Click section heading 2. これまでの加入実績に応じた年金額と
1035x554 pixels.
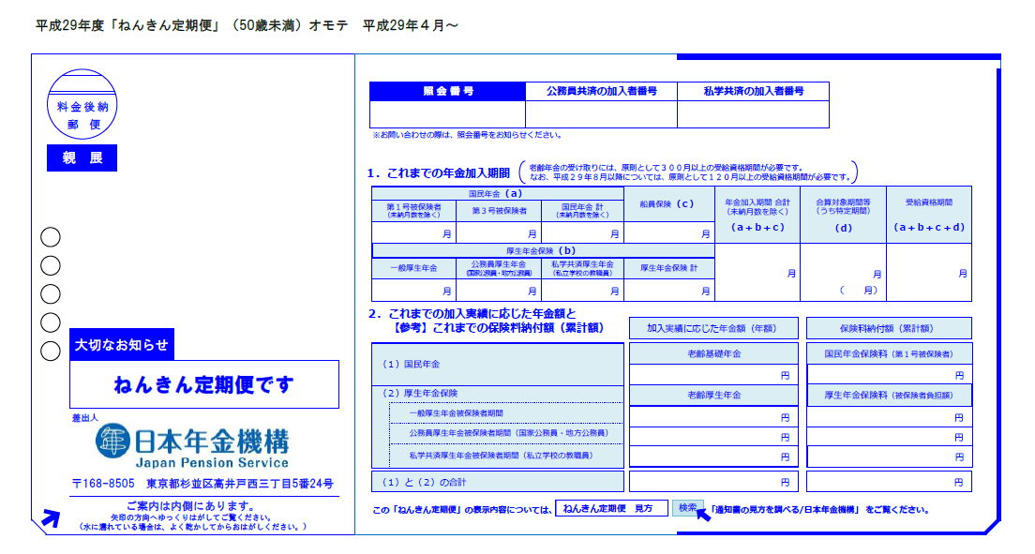pyautogui.click(x=472, y=314)
